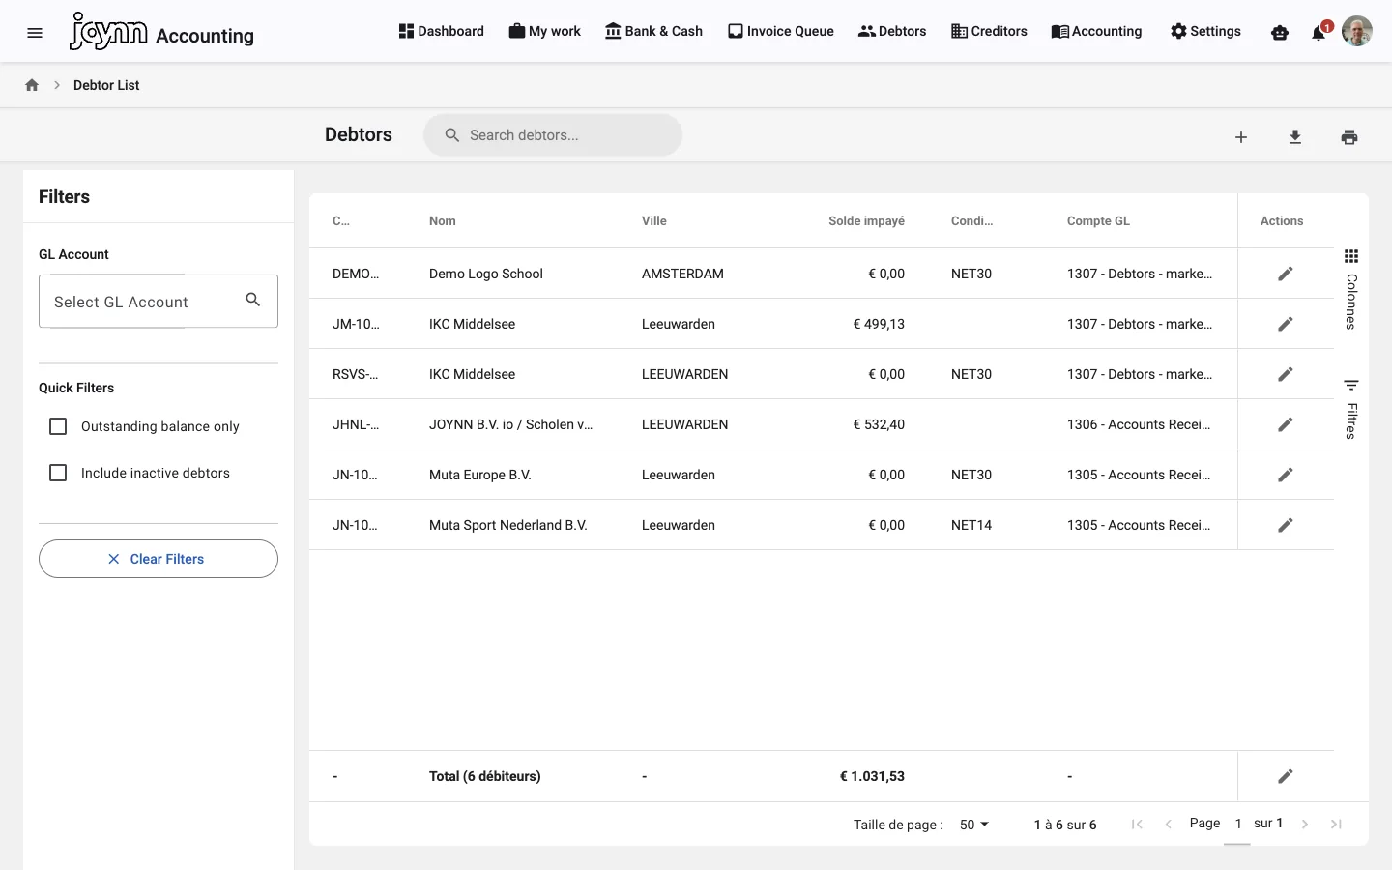Print the debtor list
The height and width of the screenshot is (870, 1392).
pyautogui.click(x=1349, y=137)
